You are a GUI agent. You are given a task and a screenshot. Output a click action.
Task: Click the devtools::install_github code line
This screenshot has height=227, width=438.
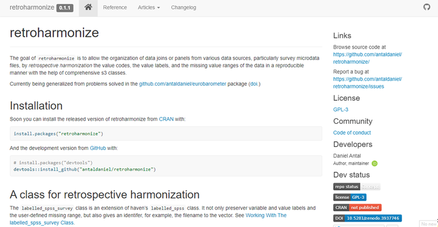coord(85,169)
